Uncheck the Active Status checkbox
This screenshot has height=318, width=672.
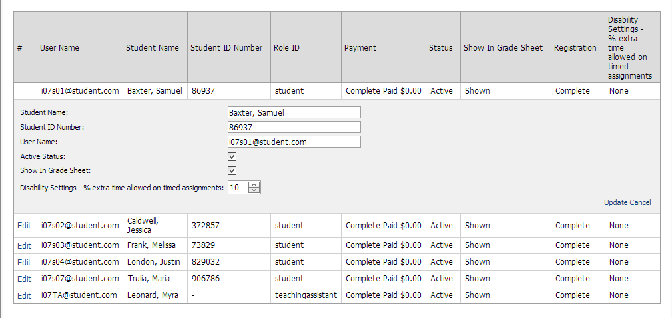point(232,156)
